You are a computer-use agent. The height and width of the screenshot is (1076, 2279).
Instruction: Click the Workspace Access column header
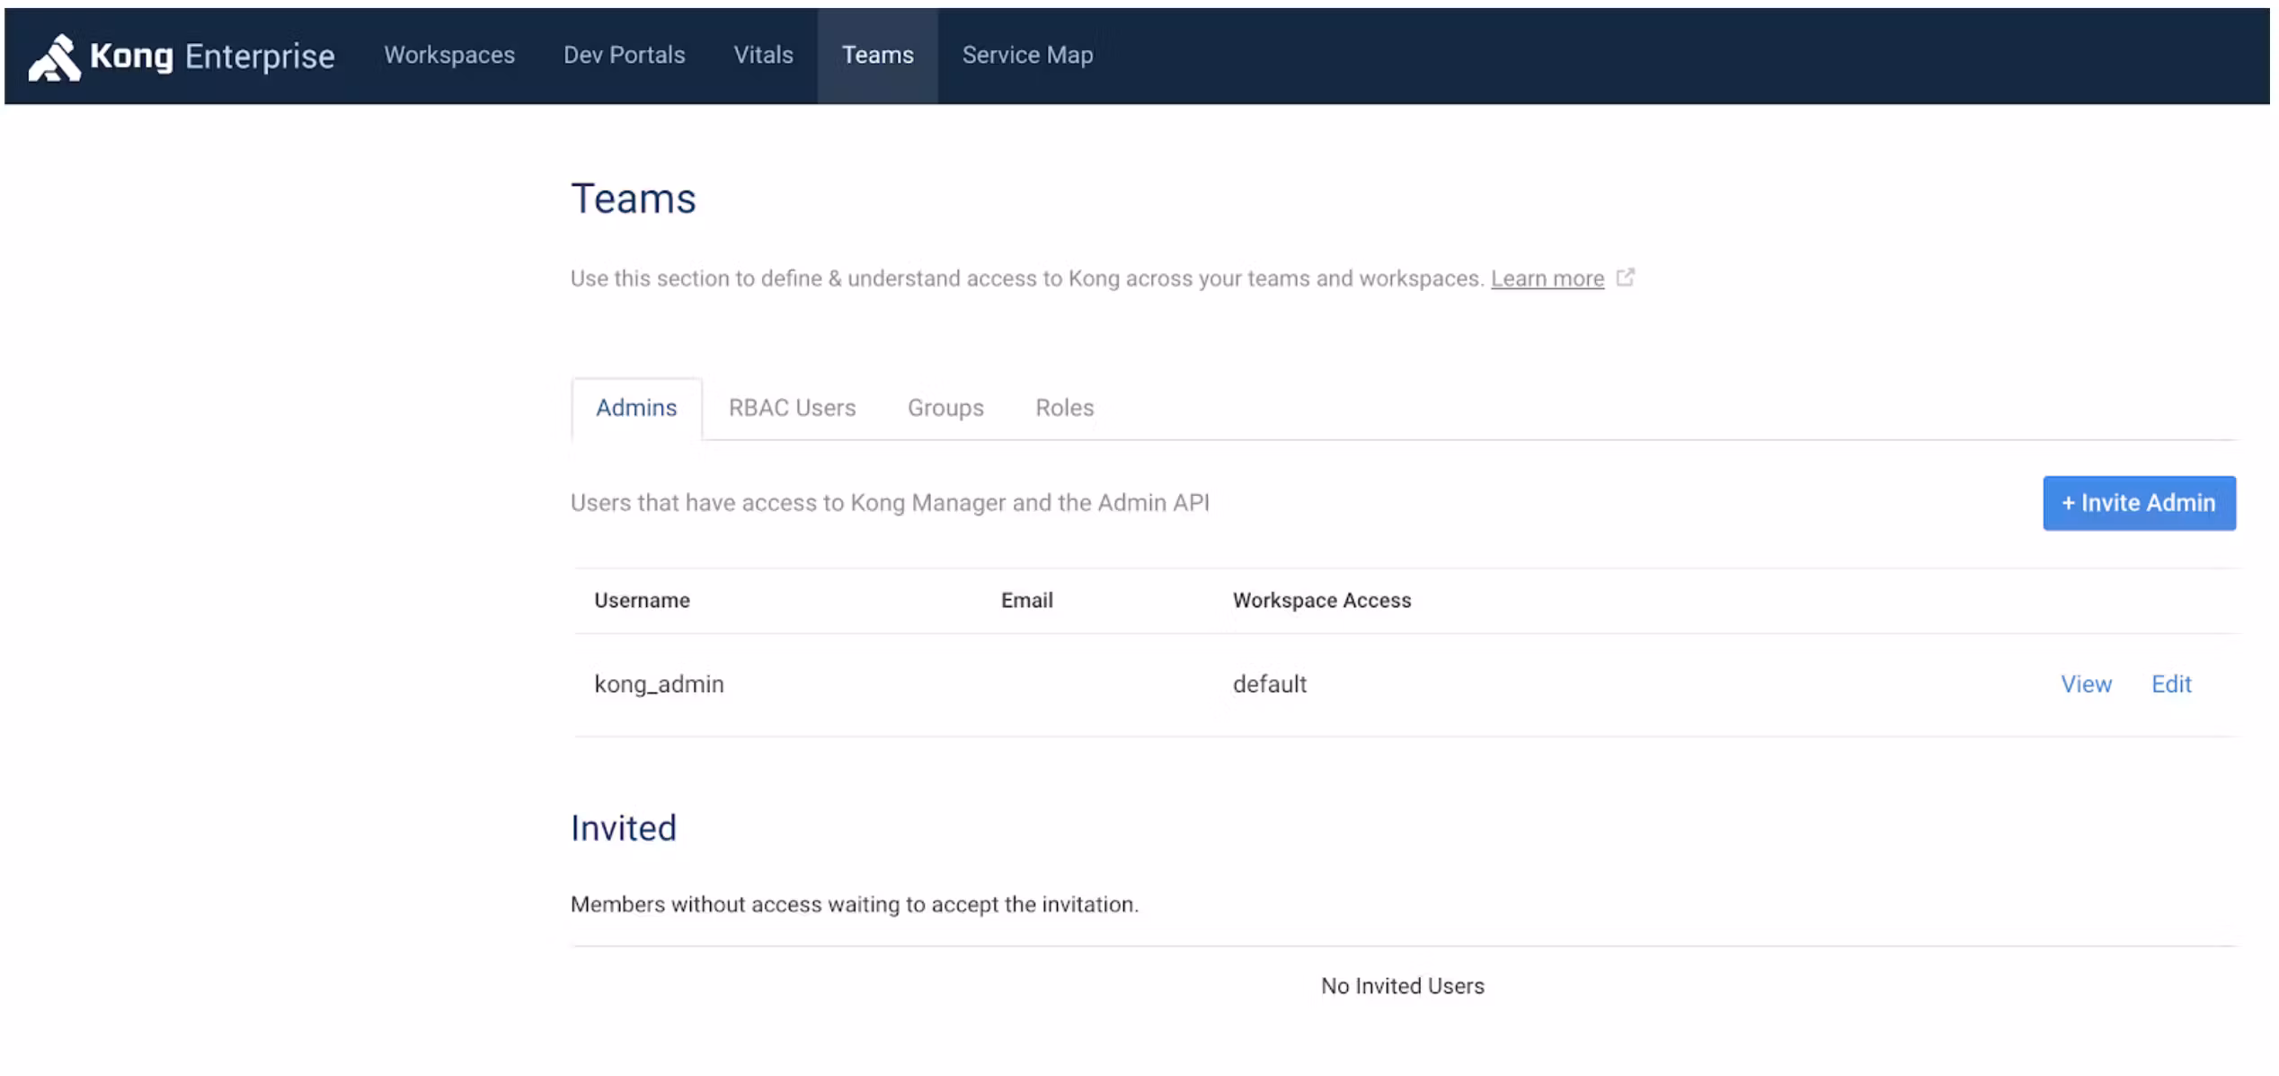[x=1321, y=600]
